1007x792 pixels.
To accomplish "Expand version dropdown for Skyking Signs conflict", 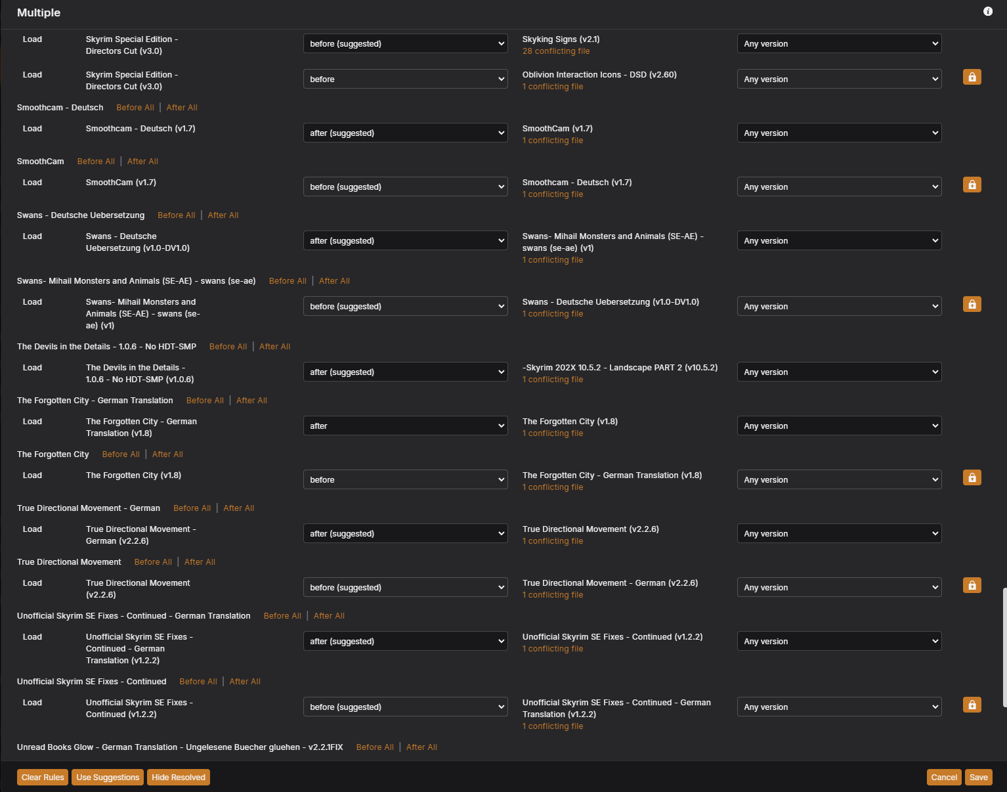I will (x=839, y=44).
